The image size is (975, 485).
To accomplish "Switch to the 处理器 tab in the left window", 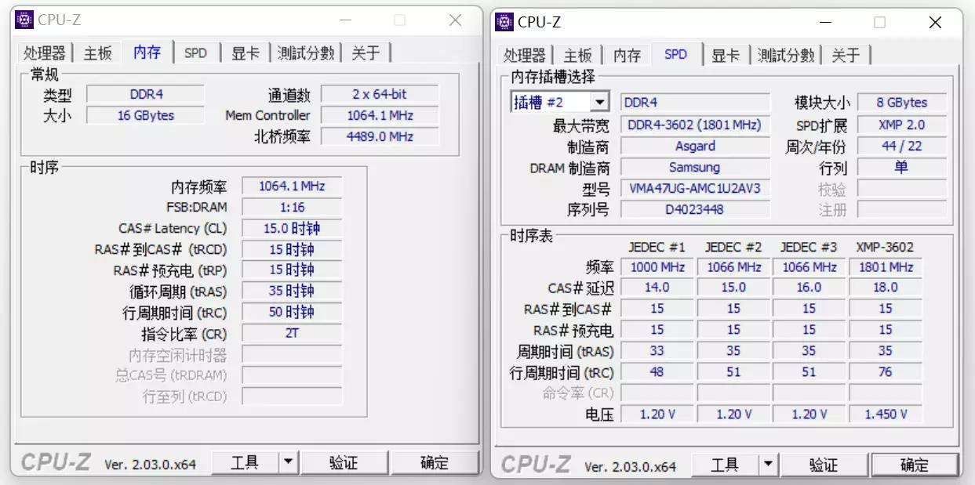I will point(45,52).
